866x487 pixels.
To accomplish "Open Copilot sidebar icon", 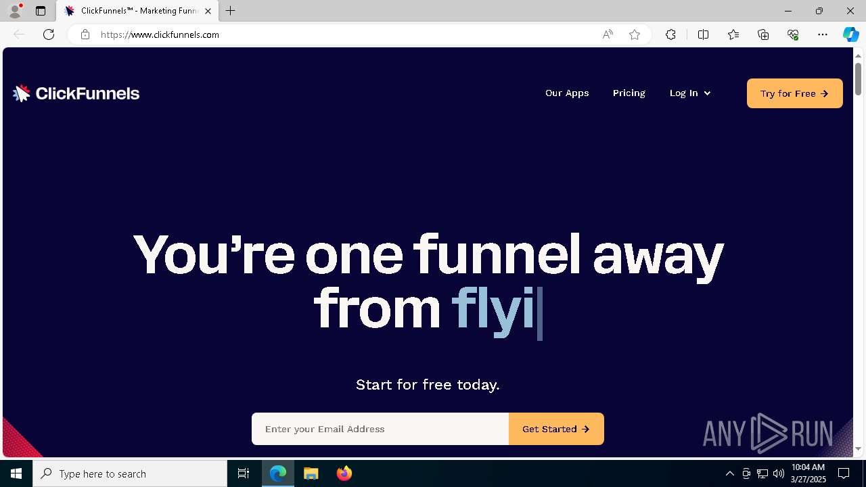I will [x=851, y=34].
